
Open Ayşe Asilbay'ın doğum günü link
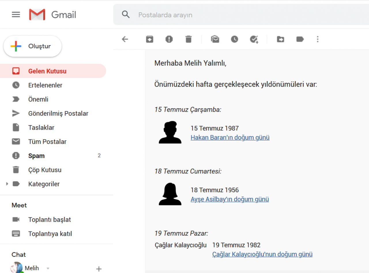(x=230, y=199)
